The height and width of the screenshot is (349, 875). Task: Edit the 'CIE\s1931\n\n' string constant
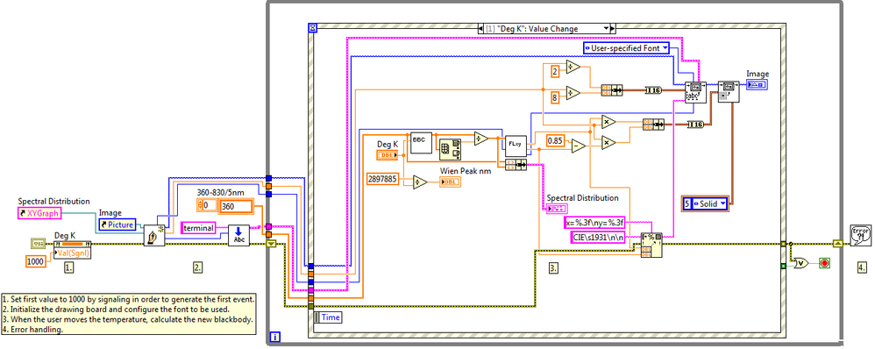pos(598,238)
